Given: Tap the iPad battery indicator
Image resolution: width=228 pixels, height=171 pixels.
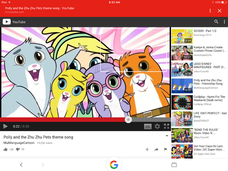Looking at the screenshot, I should pos(224,2).
